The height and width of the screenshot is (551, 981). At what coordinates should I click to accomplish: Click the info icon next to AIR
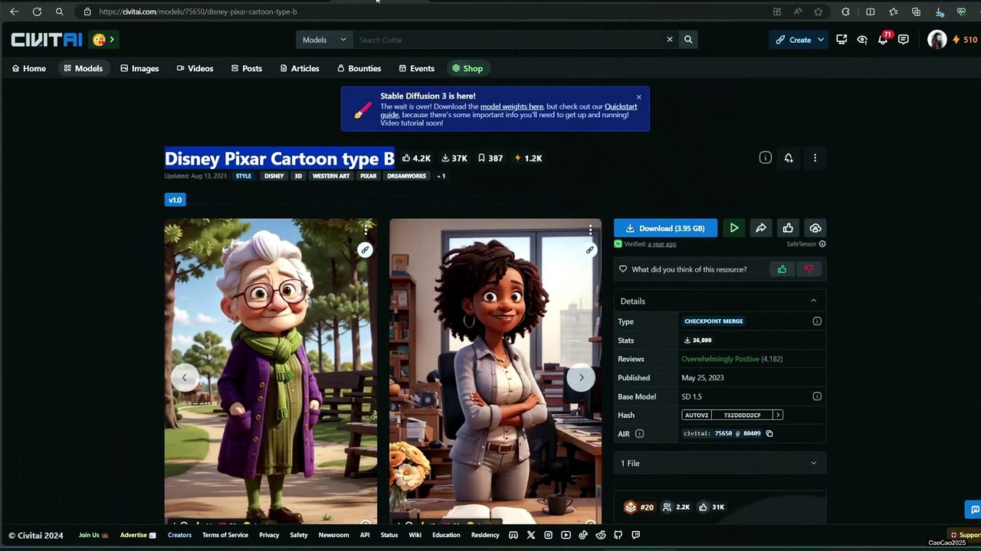click(639, 434)
